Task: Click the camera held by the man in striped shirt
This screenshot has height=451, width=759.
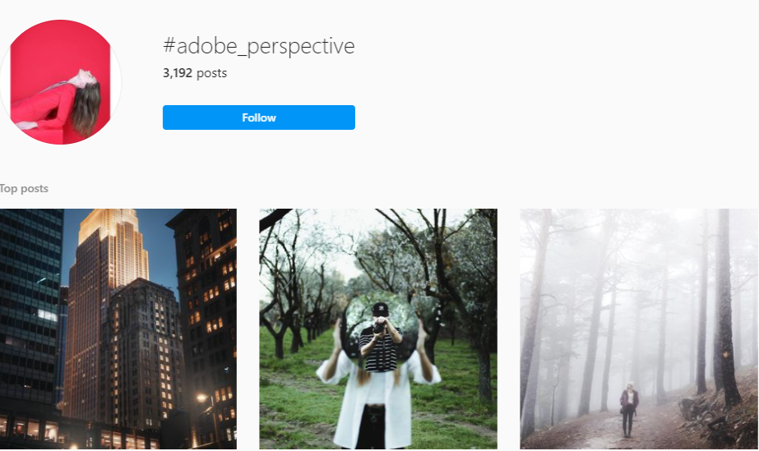Action: pos(380,328)
